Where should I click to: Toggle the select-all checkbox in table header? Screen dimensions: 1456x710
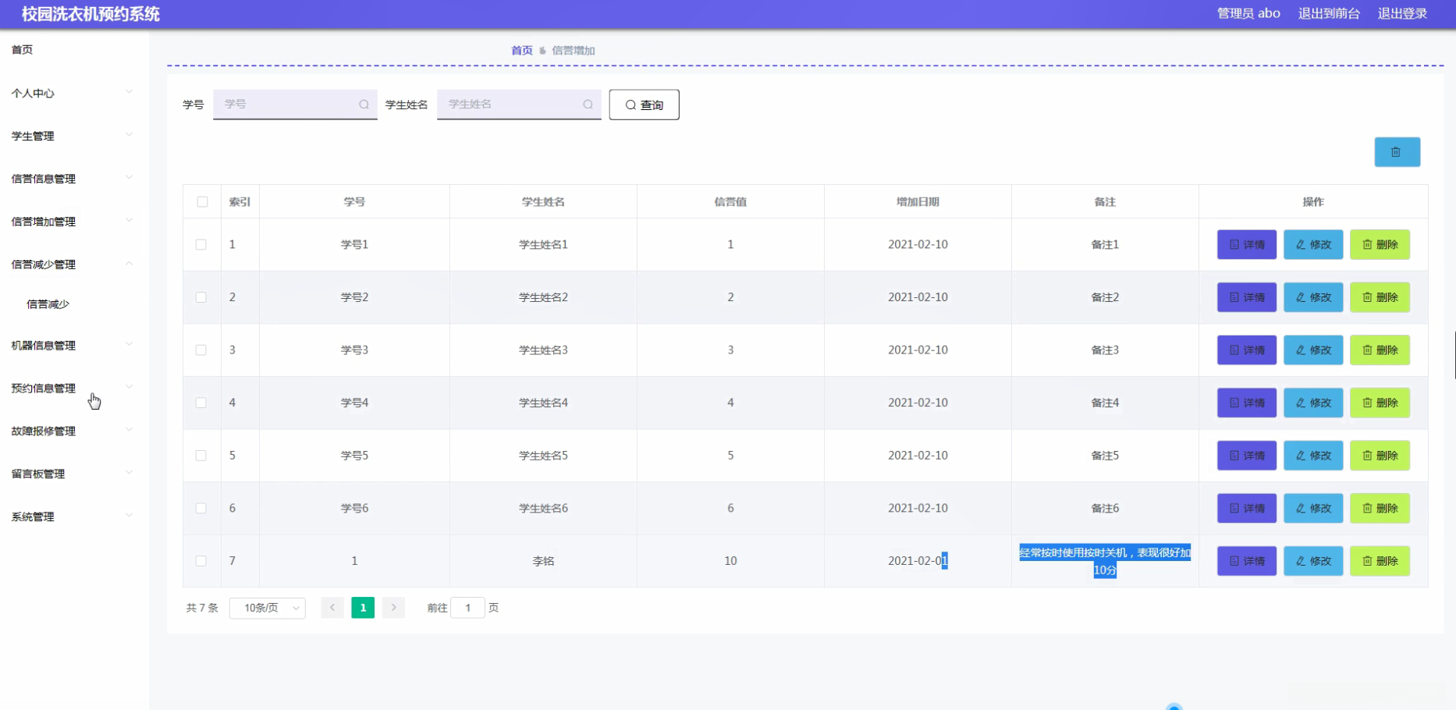point(202,202)
